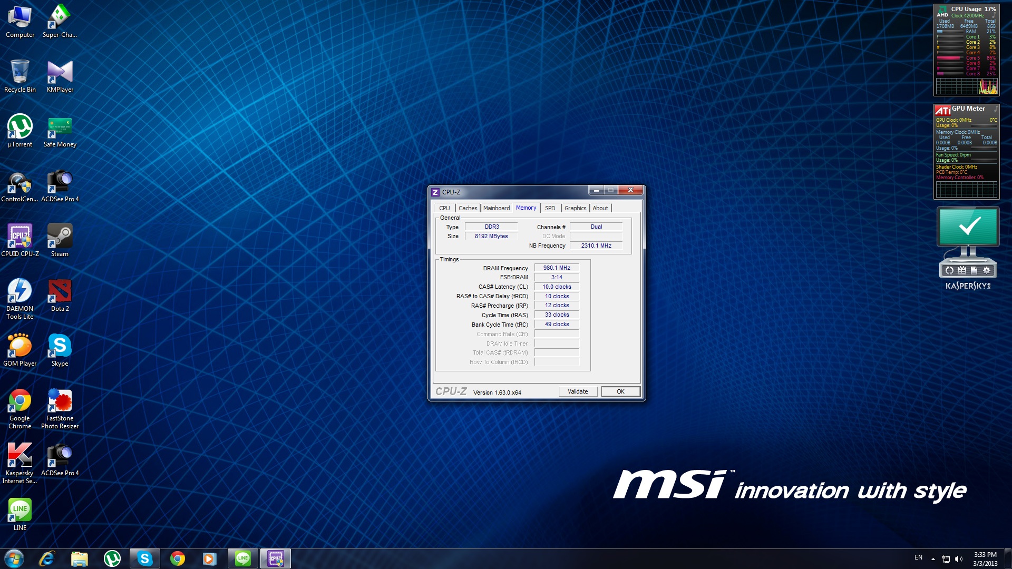Switch to the SPD tab
This screenshot has width=1012, height=569.
[x=550, y=208]
